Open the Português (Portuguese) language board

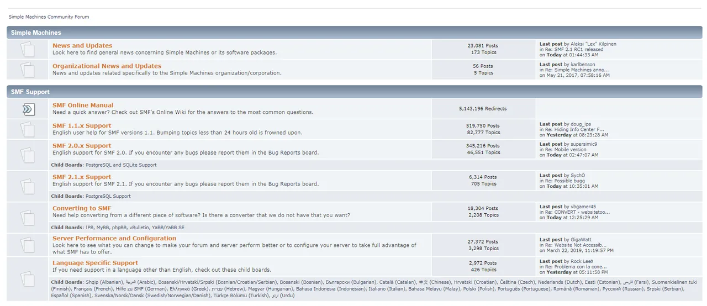(524, 289)
